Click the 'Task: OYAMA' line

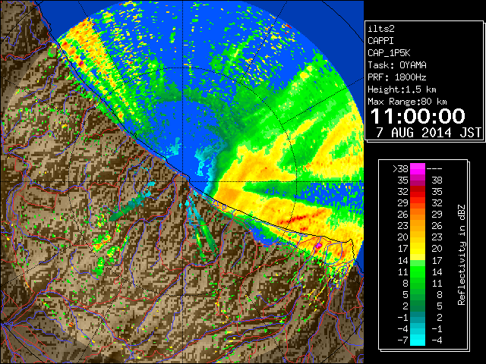click(397, 65)
